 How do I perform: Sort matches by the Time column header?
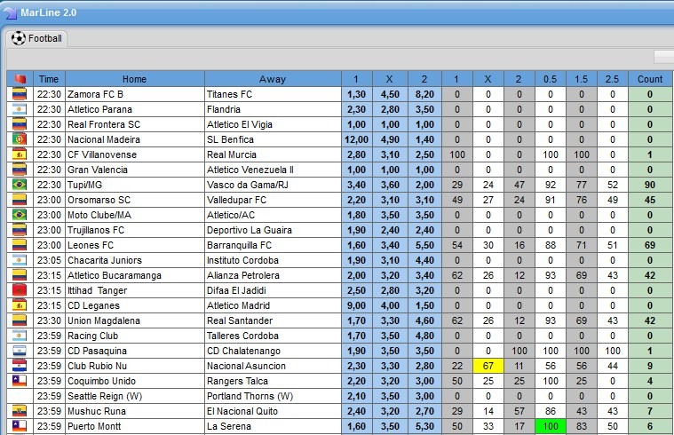[x=49, y=79]
